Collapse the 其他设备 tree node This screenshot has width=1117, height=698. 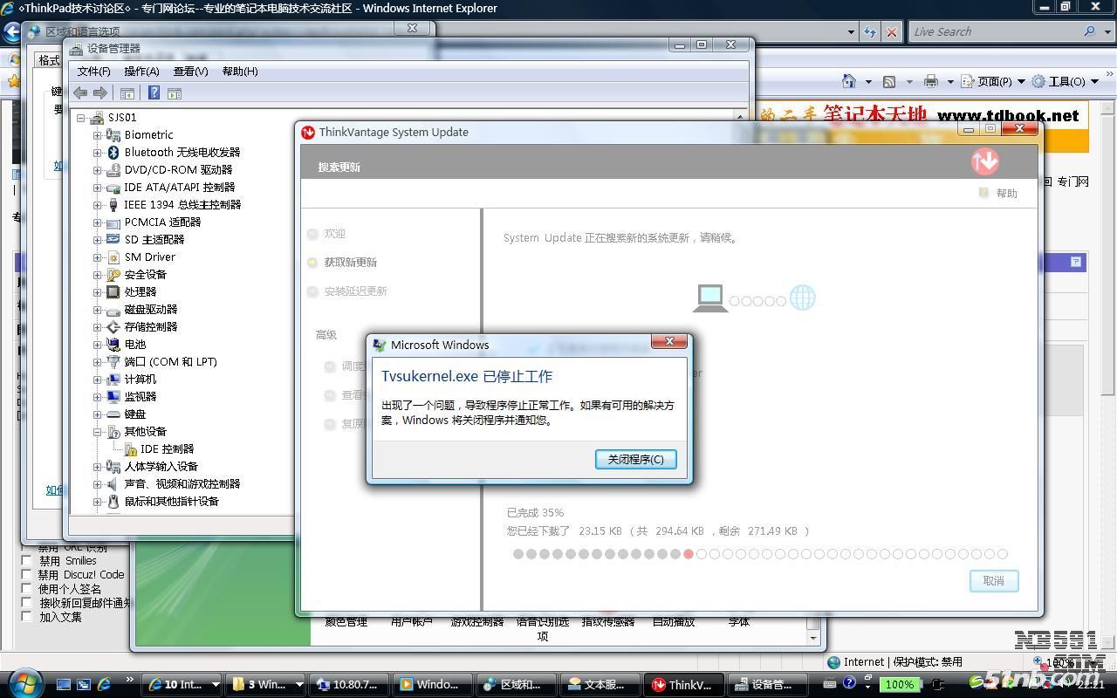coord(98,431)
